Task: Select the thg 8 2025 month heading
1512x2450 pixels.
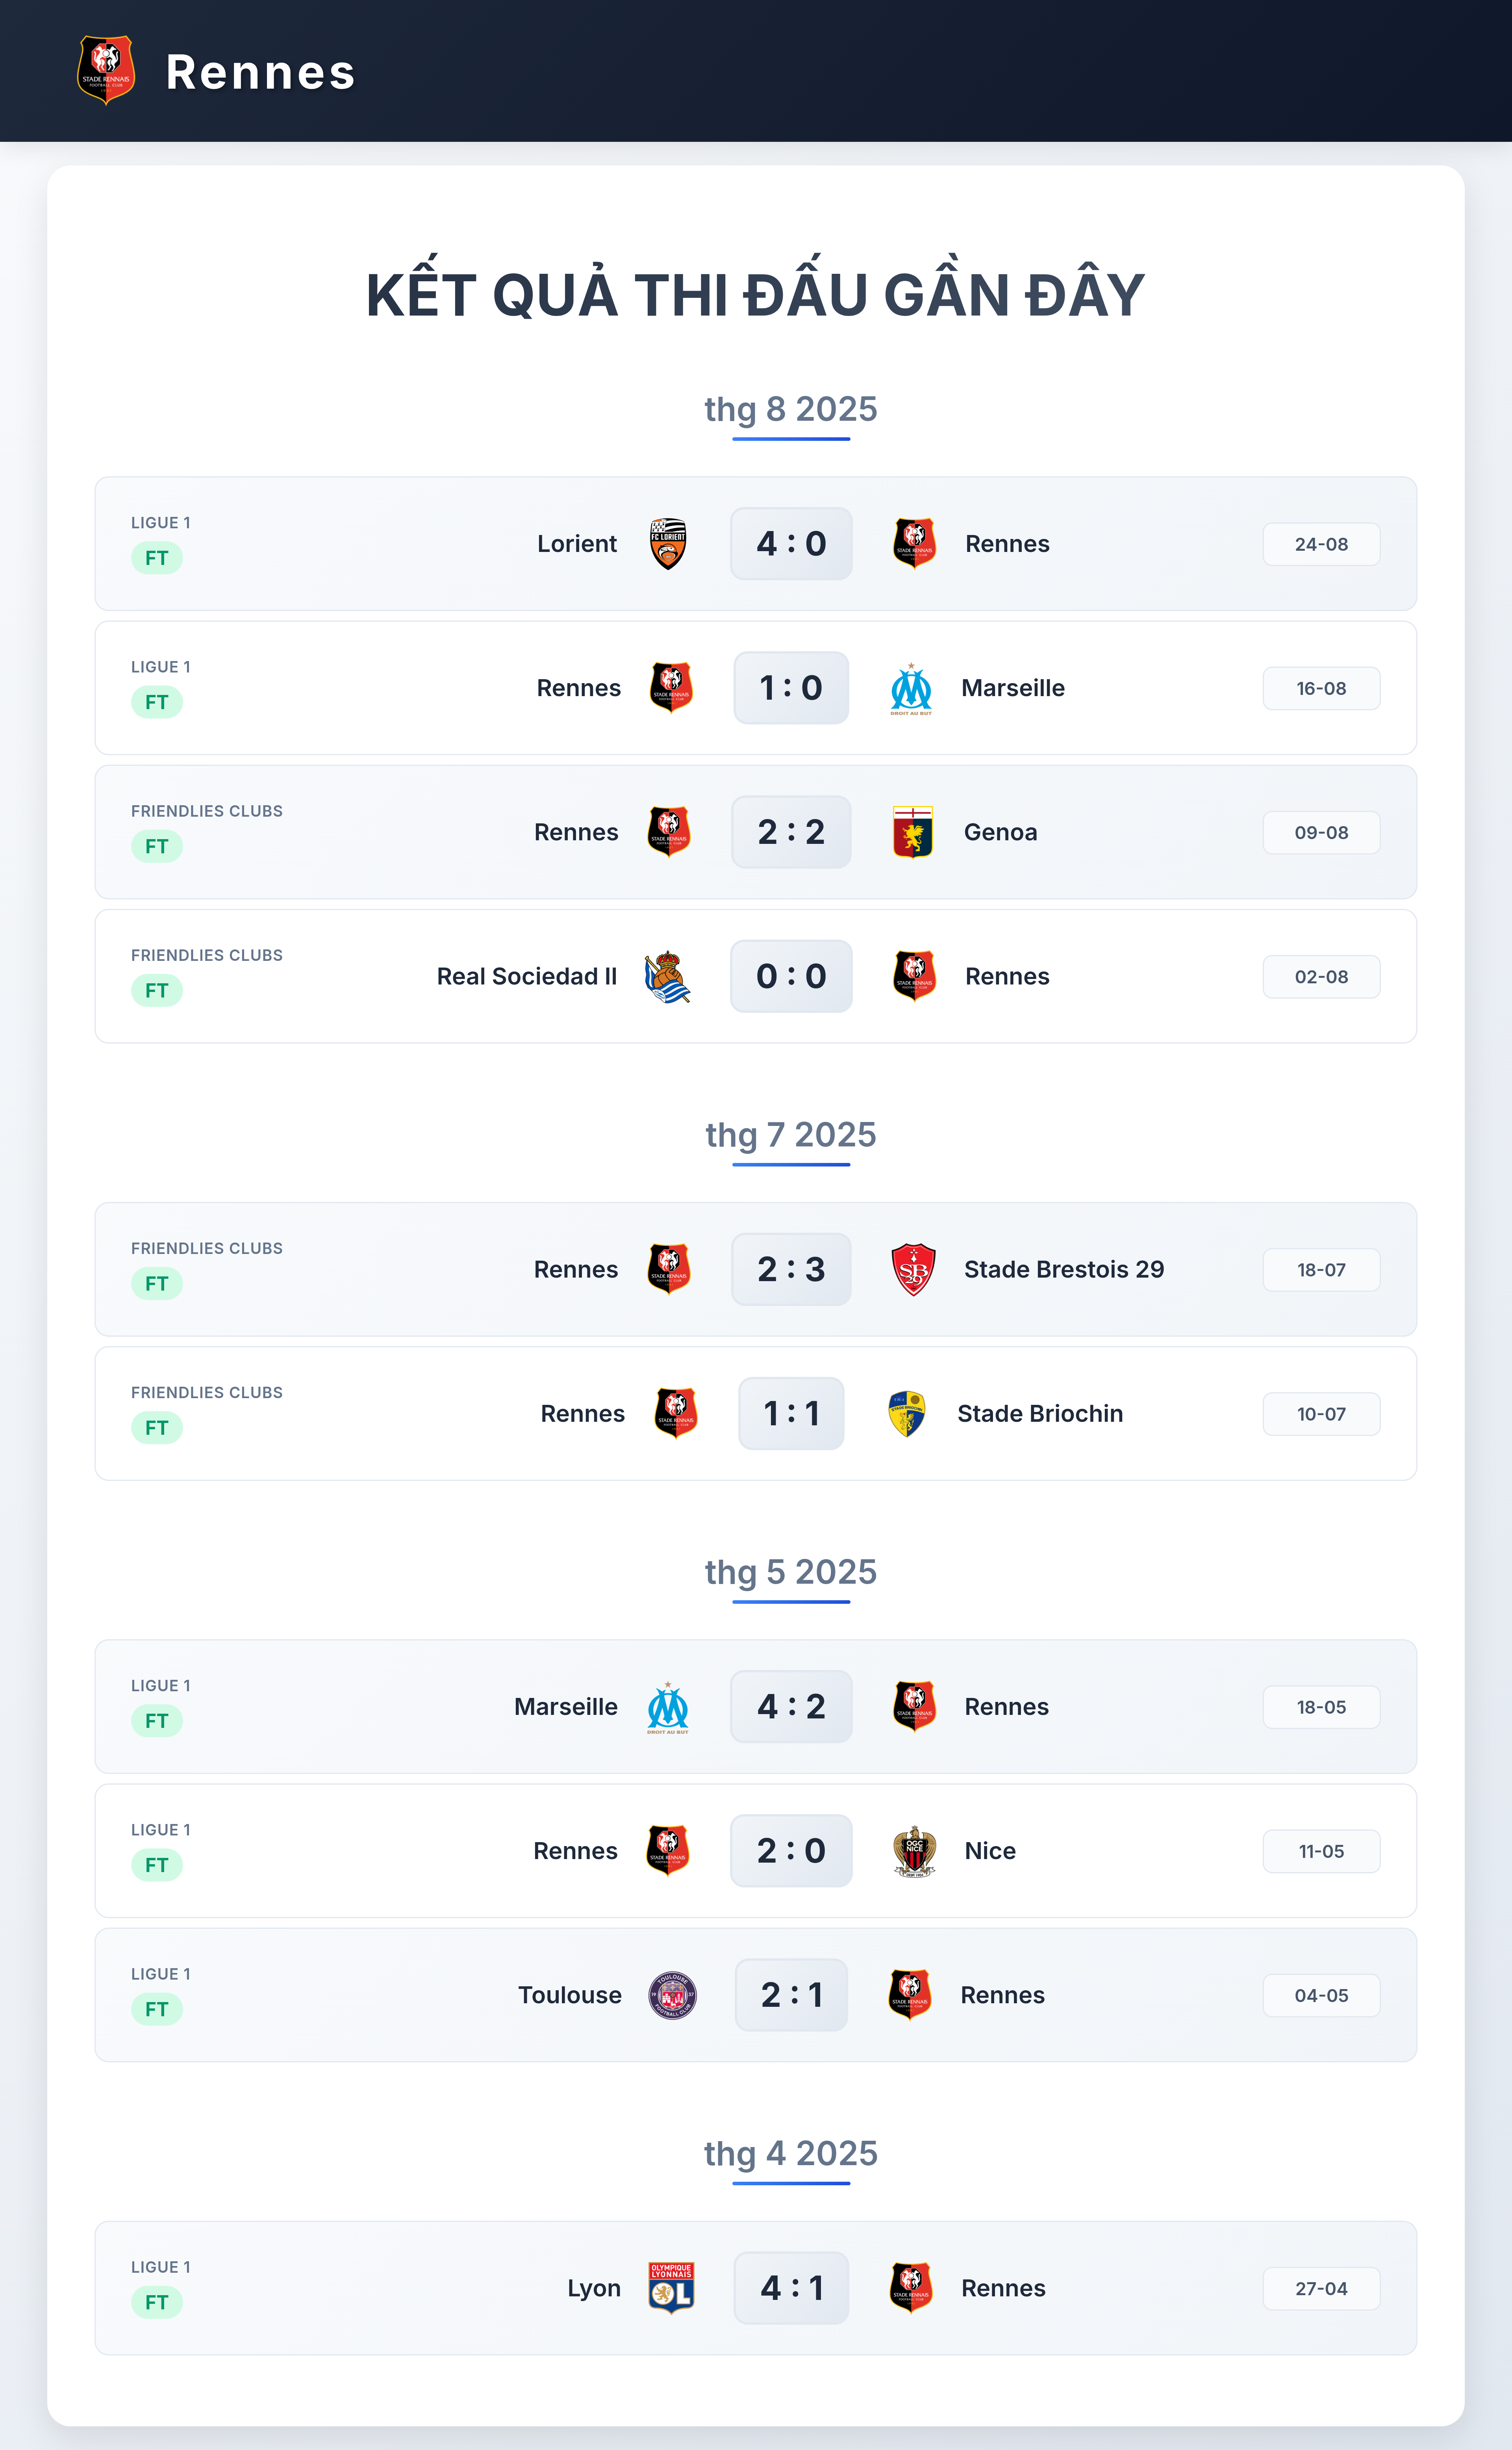Action: click(x=791, y=409)
